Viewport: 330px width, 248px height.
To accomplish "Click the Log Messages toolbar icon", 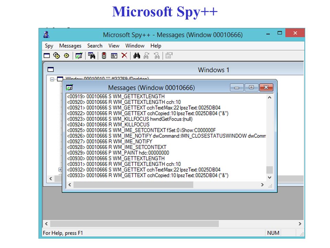I will click(79, 56).
